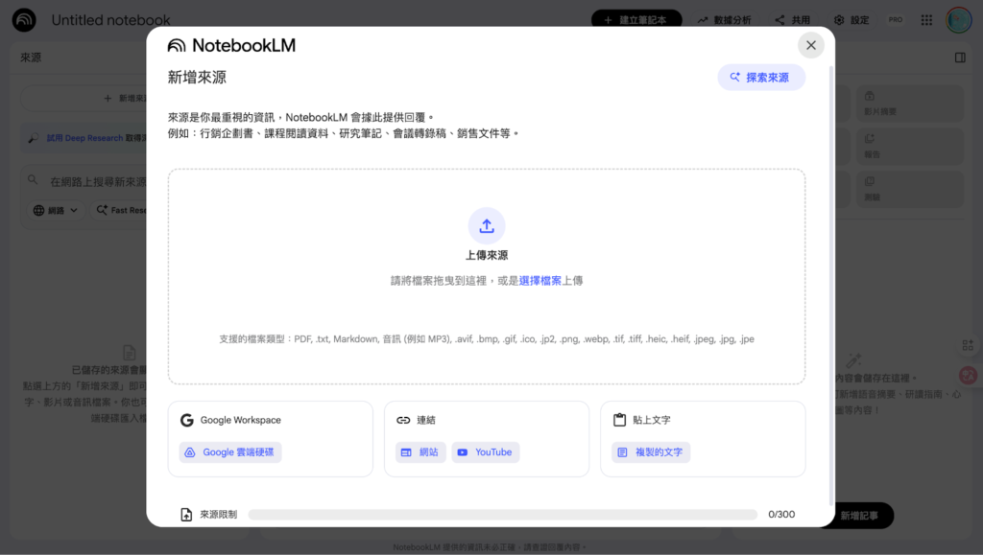Image resolution: width=983 pixels, height=555 pixels.
Task: Click the NotebookLM logo in dialog
Action: 231,45
